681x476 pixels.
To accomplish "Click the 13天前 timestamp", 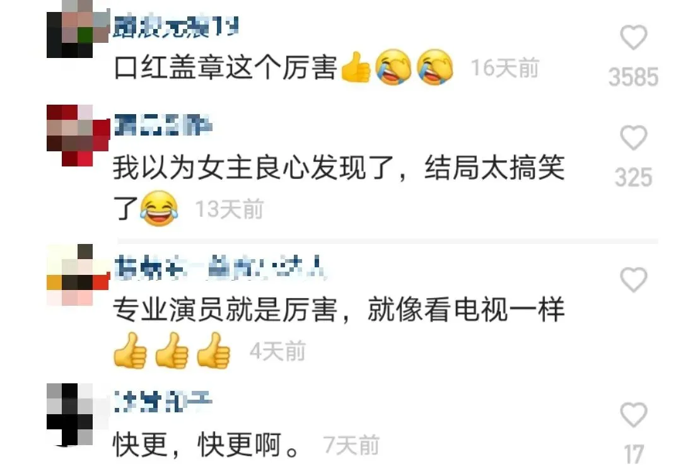I will (x=230, y=209).
